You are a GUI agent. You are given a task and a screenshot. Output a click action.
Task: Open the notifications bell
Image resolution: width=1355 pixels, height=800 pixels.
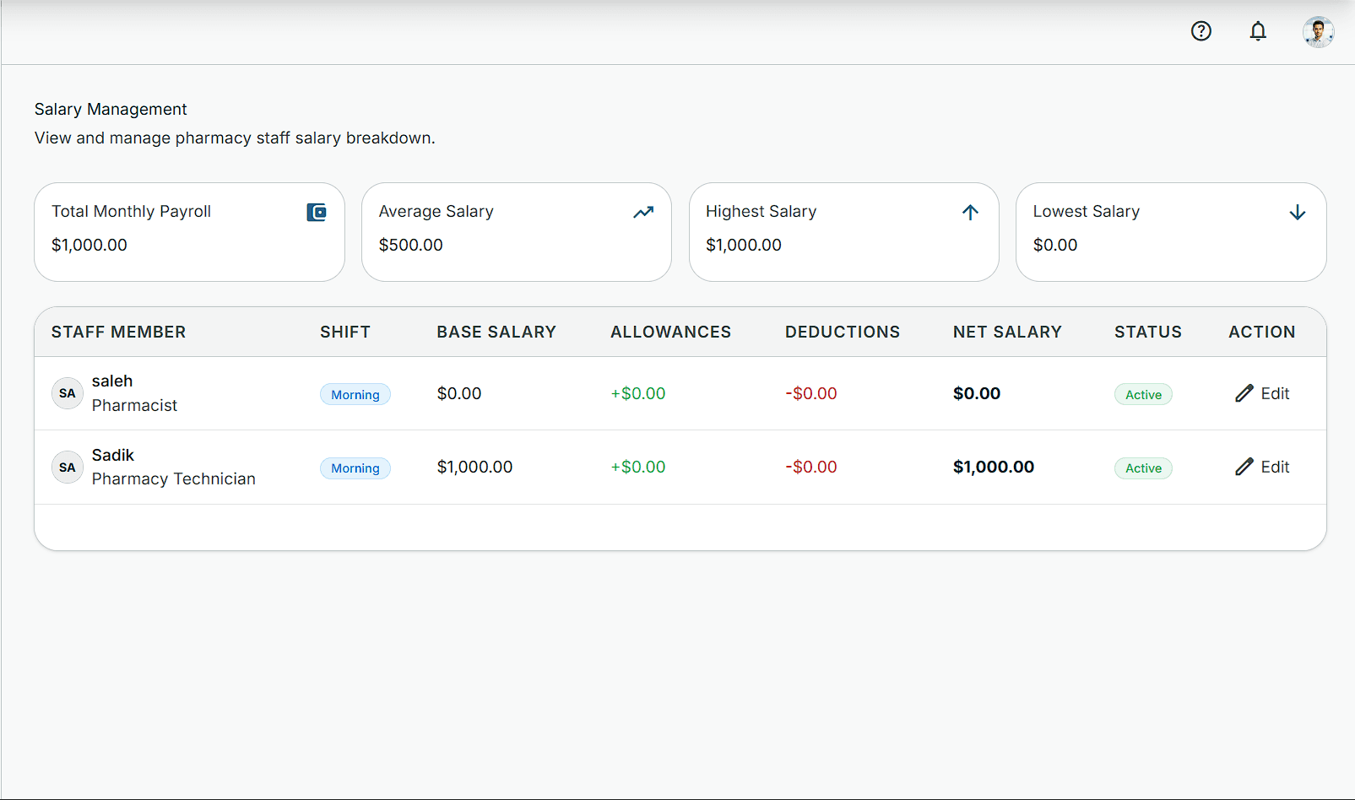click(x=1258, y=31)
